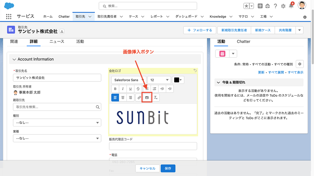Viewport: 314px width, 176px height.
Task: Open the user profile avatar
Action: [x=302, y=5]
